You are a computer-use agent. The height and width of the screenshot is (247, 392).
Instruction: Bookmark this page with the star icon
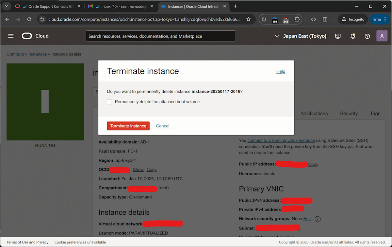click(x=248, y=19)
